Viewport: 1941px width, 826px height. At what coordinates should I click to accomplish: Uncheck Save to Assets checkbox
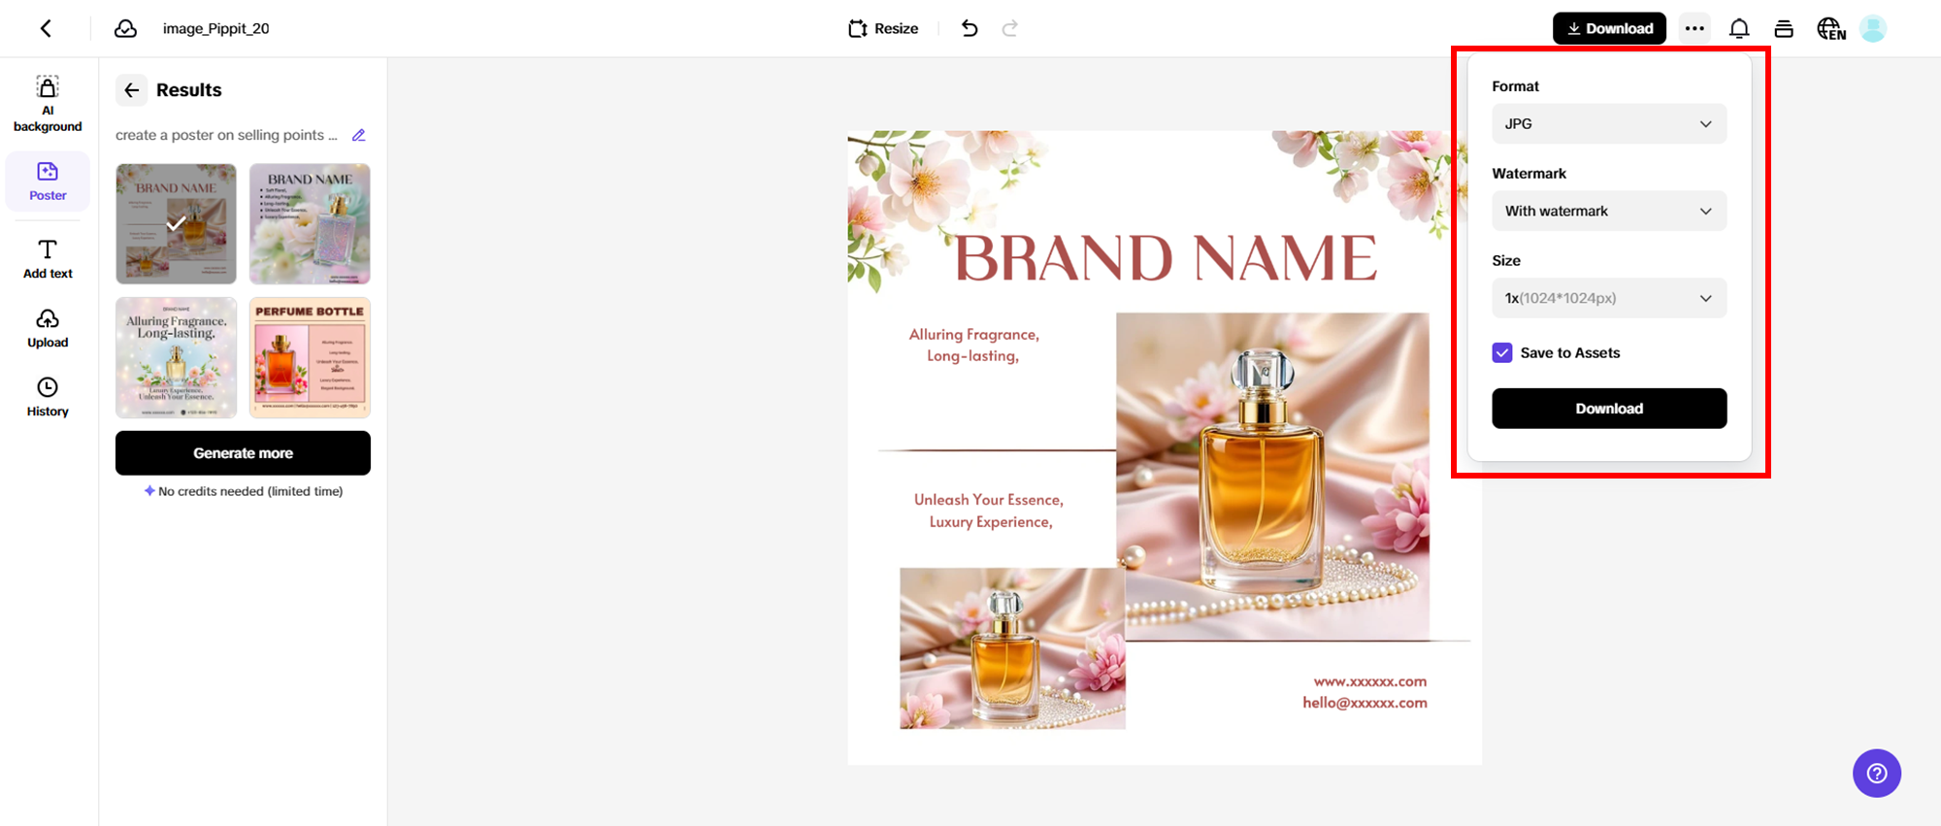pos(1502,352)
